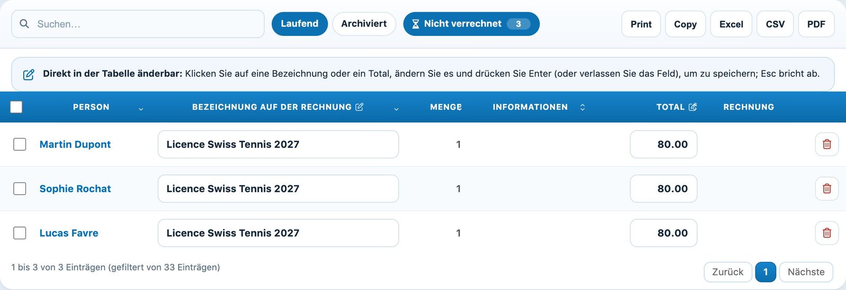This screenshot has height=290, width=846.
Task: Show Laufend entries
Action: tap(300, 24)
